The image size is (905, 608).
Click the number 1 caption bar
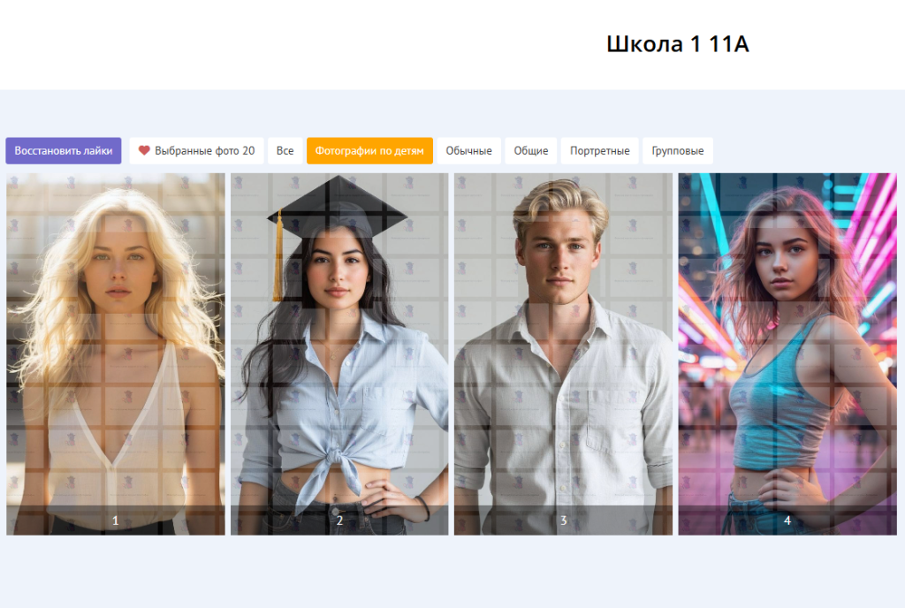pyautogui.click(x=116, y=521)
